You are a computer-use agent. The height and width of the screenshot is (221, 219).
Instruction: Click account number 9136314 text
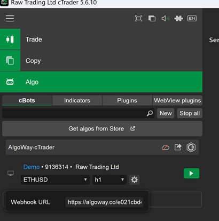pyautogui.click(x=57, y=167)
